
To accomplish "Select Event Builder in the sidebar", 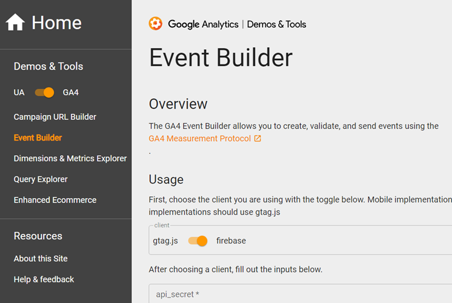I will tap(38, 138).
